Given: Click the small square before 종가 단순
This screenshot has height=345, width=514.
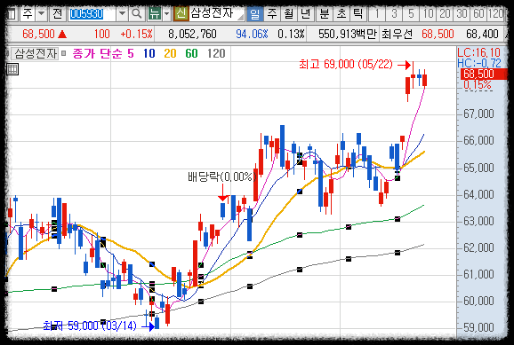Looking at the screenshot, I should click(x=64, y=53).
